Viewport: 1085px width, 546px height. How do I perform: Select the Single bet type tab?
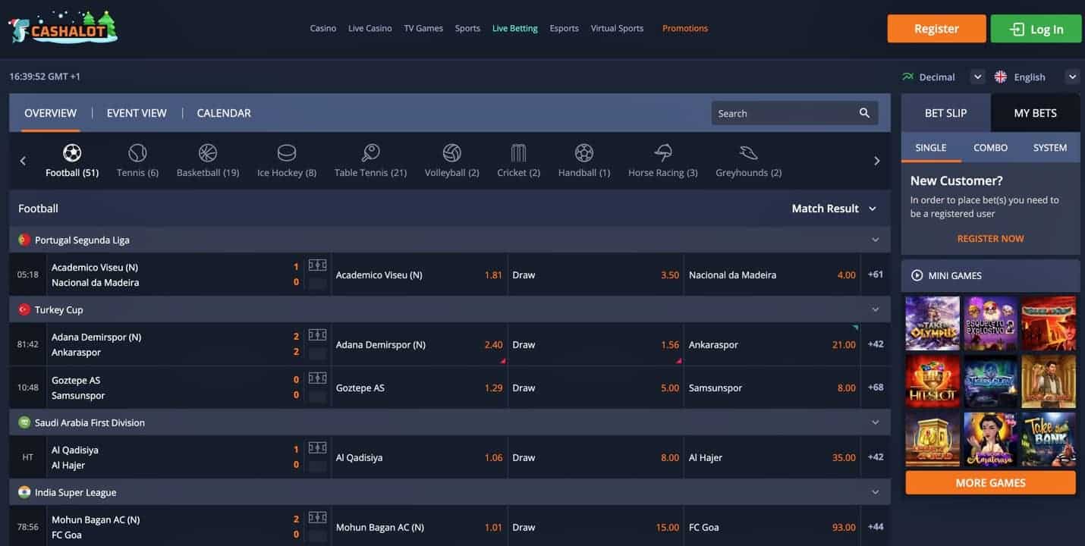[931, 148]
